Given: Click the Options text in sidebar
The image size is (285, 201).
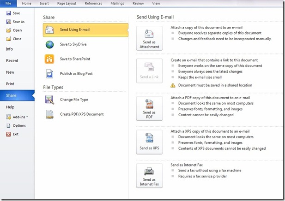Looking at the screenshot, I should click(x=19, y=125).
